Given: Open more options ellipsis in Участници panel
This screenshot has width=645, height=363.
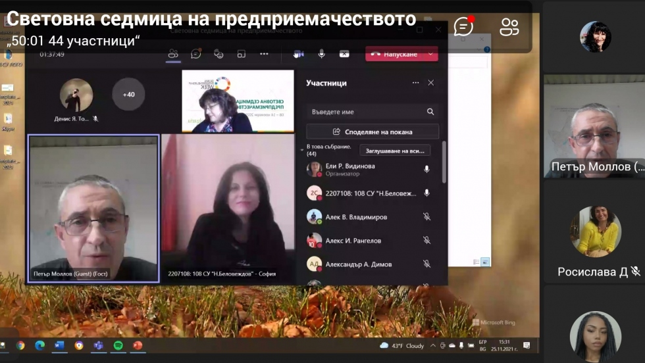Looking at the screenshot, I should [415, 83].
